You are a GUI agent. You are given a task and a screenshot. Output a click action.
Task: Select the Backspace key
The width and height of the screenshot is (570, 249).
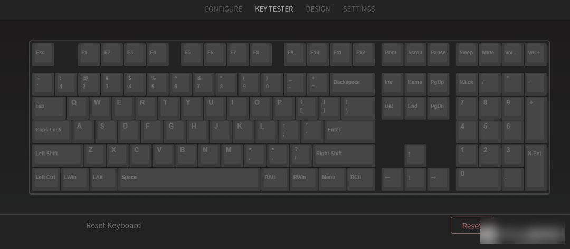point(352,84)
